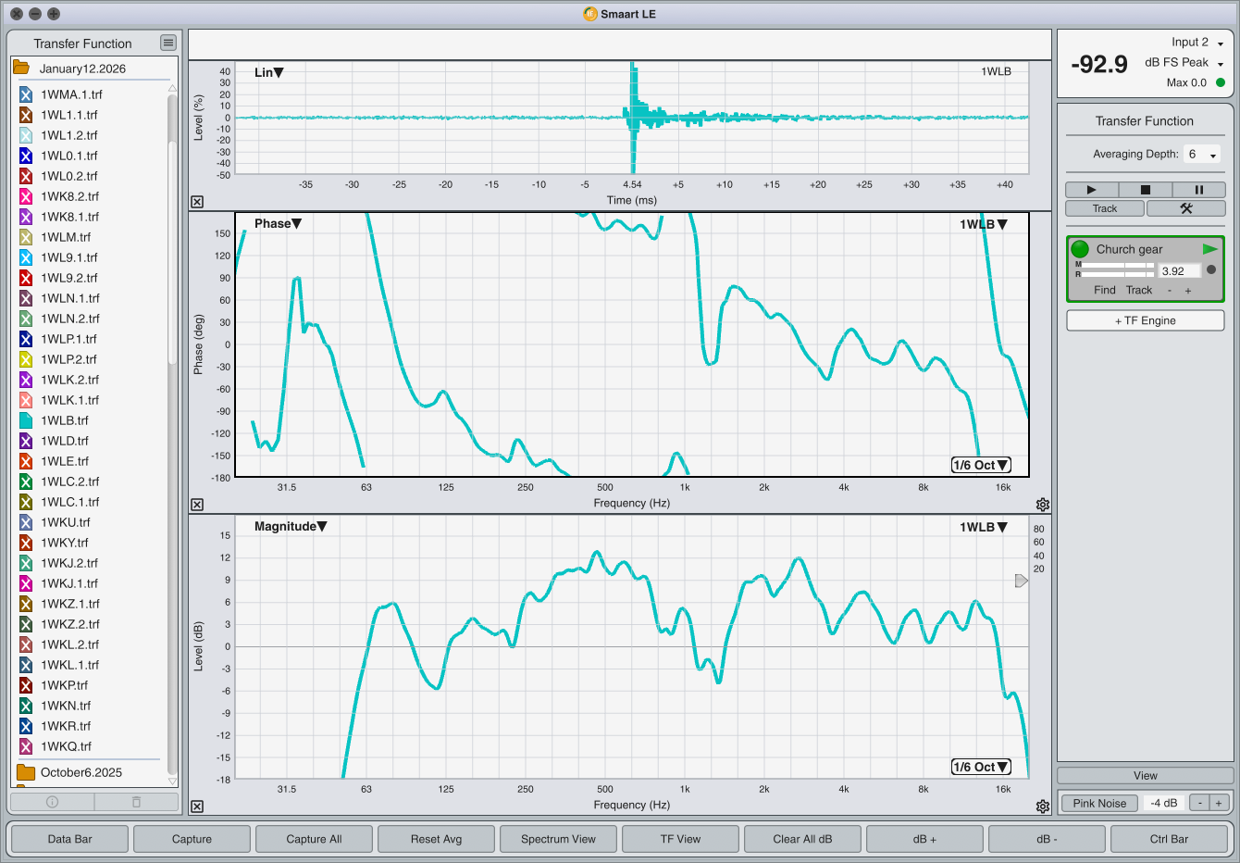Select the 1WLB.trf filled trace icon
1240x863 pixels.
(26, 420)
